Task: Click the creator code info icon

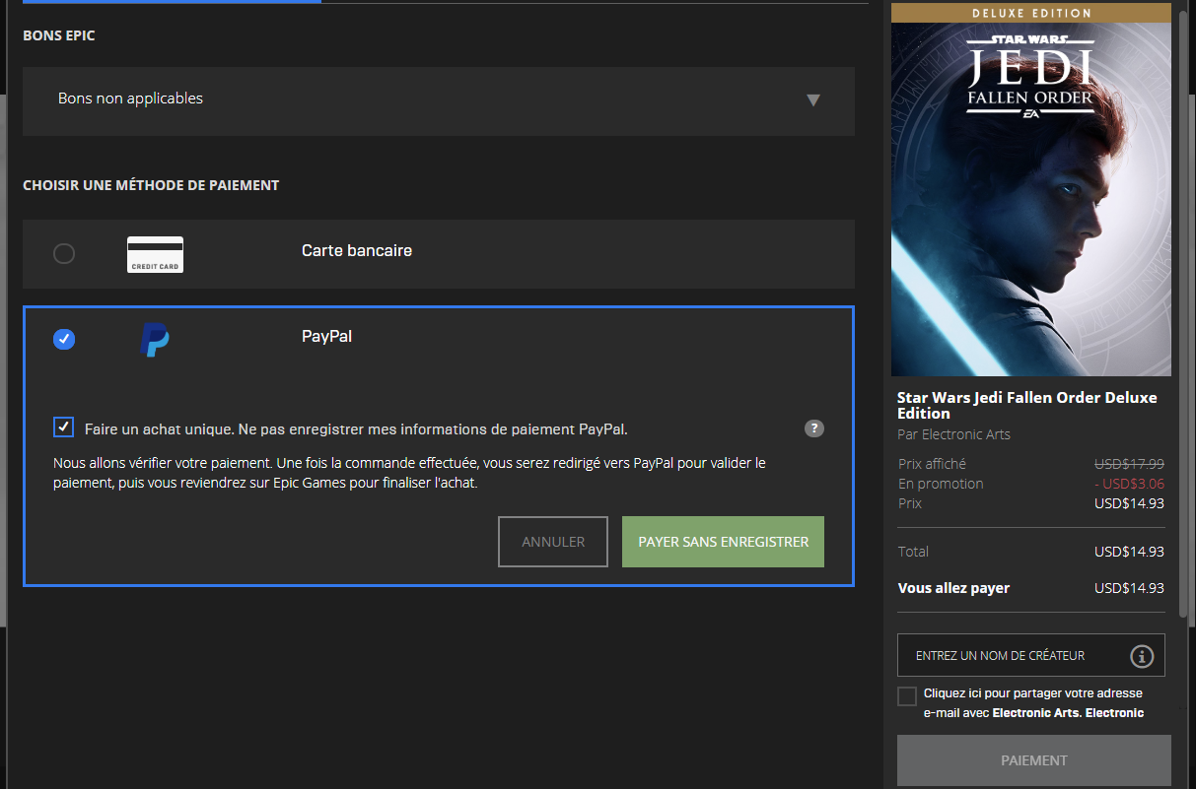Action: (1142, 656)
